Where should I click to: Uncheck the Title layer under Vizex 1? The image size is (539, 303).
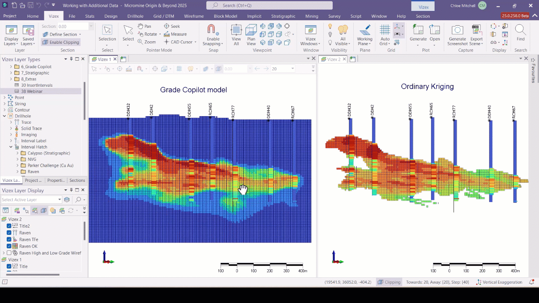pyautogui.click(x=9, y=266)
